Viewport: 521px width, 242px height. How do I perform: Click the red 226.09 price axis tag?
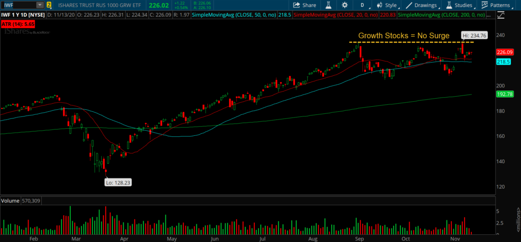click(505, 52)
